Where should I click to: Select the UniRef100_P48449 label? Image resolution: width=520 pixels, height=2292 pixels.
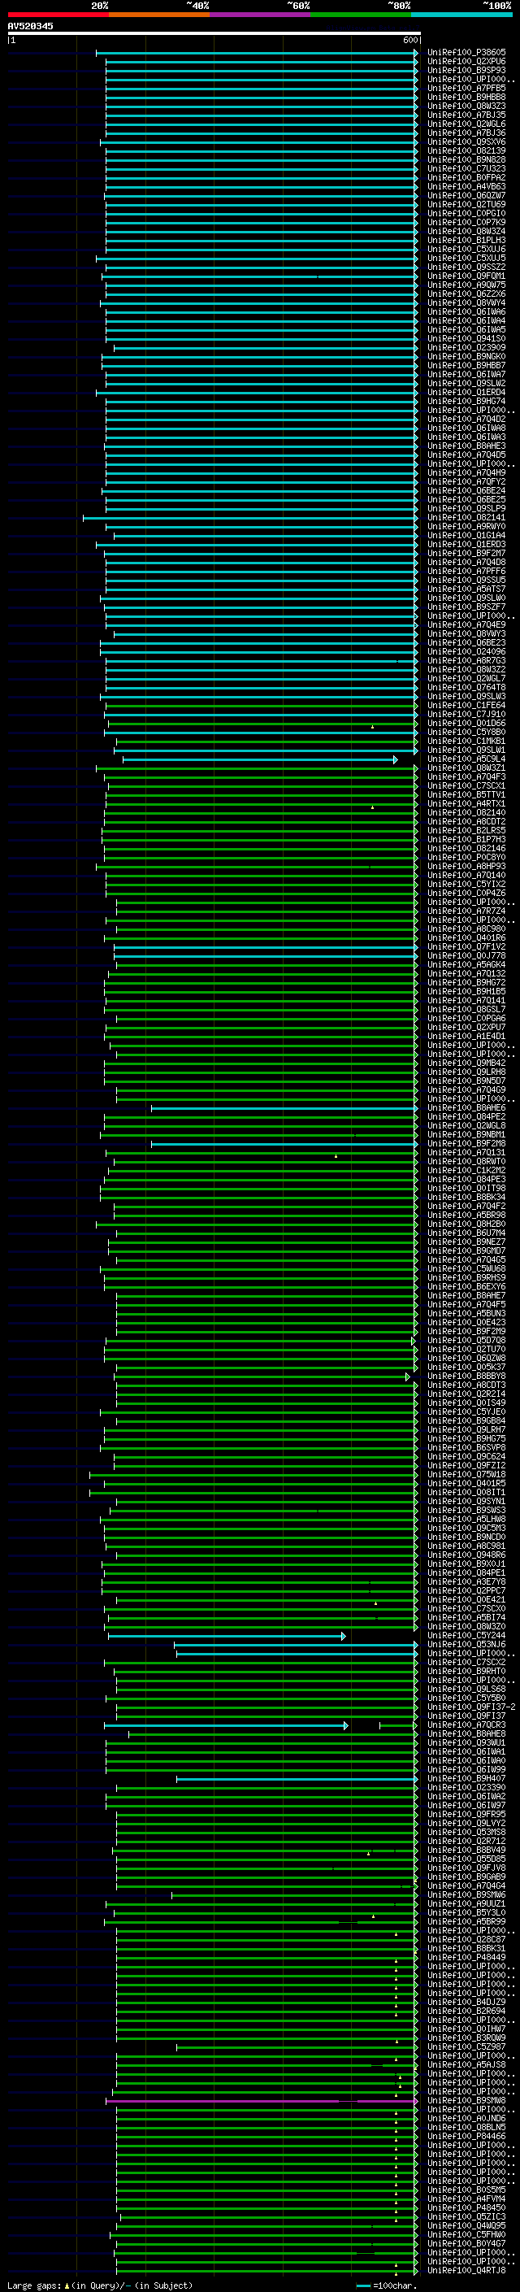[466, 1959]
